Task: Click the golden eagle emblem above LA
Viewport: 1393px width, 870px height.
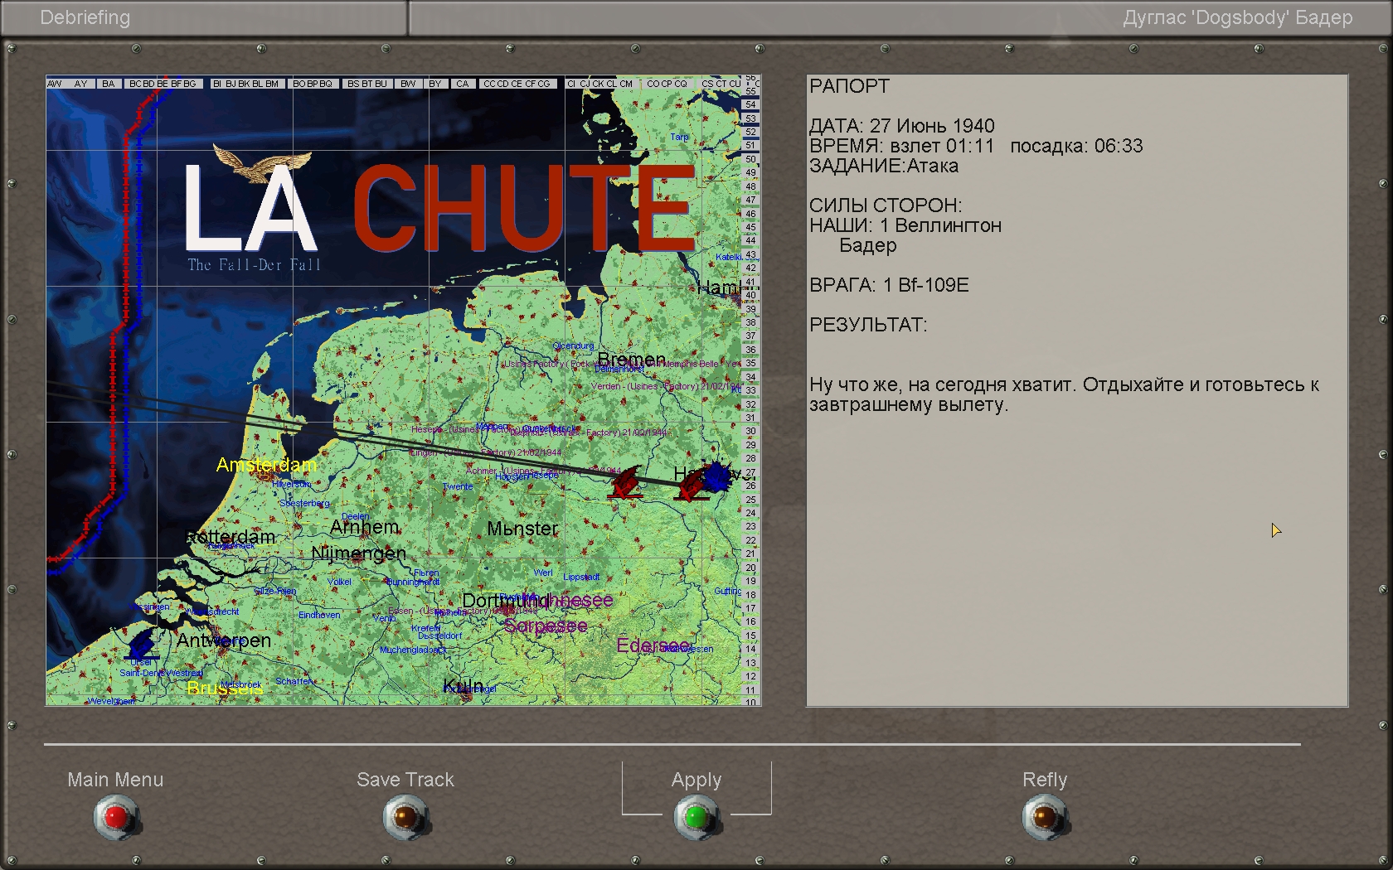Action: point(261,163)
